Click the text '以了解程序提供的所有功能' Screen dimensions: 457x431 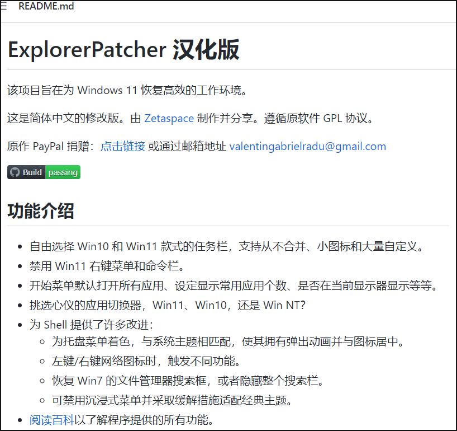pyautogui.click(x=141, y=420)
